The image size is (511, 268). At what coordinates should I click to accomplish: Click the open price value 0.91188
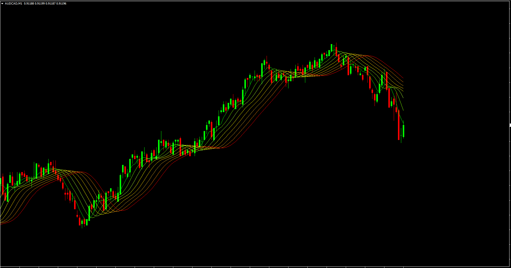click(29, 4)
